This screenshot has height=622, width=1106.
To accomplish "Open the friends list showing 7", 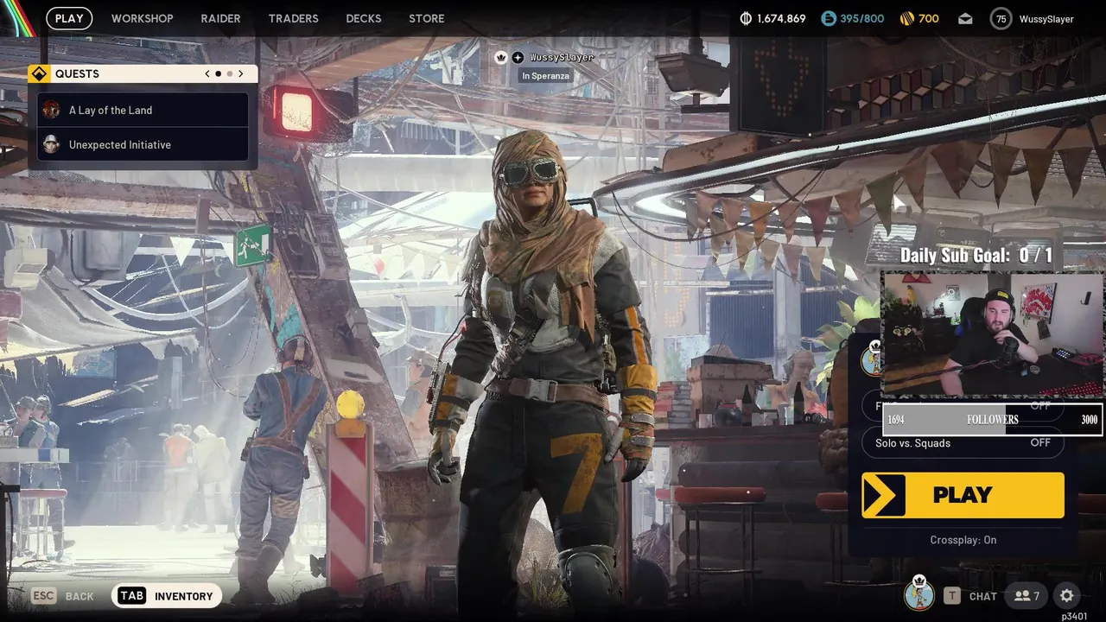I will pyautogui.click(x=1027, y=595).
